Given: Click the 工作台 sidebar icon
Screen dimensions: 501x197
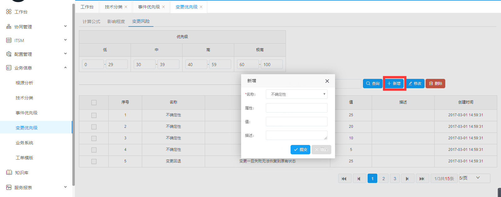Looking at the screenshot, I should 9,12.
